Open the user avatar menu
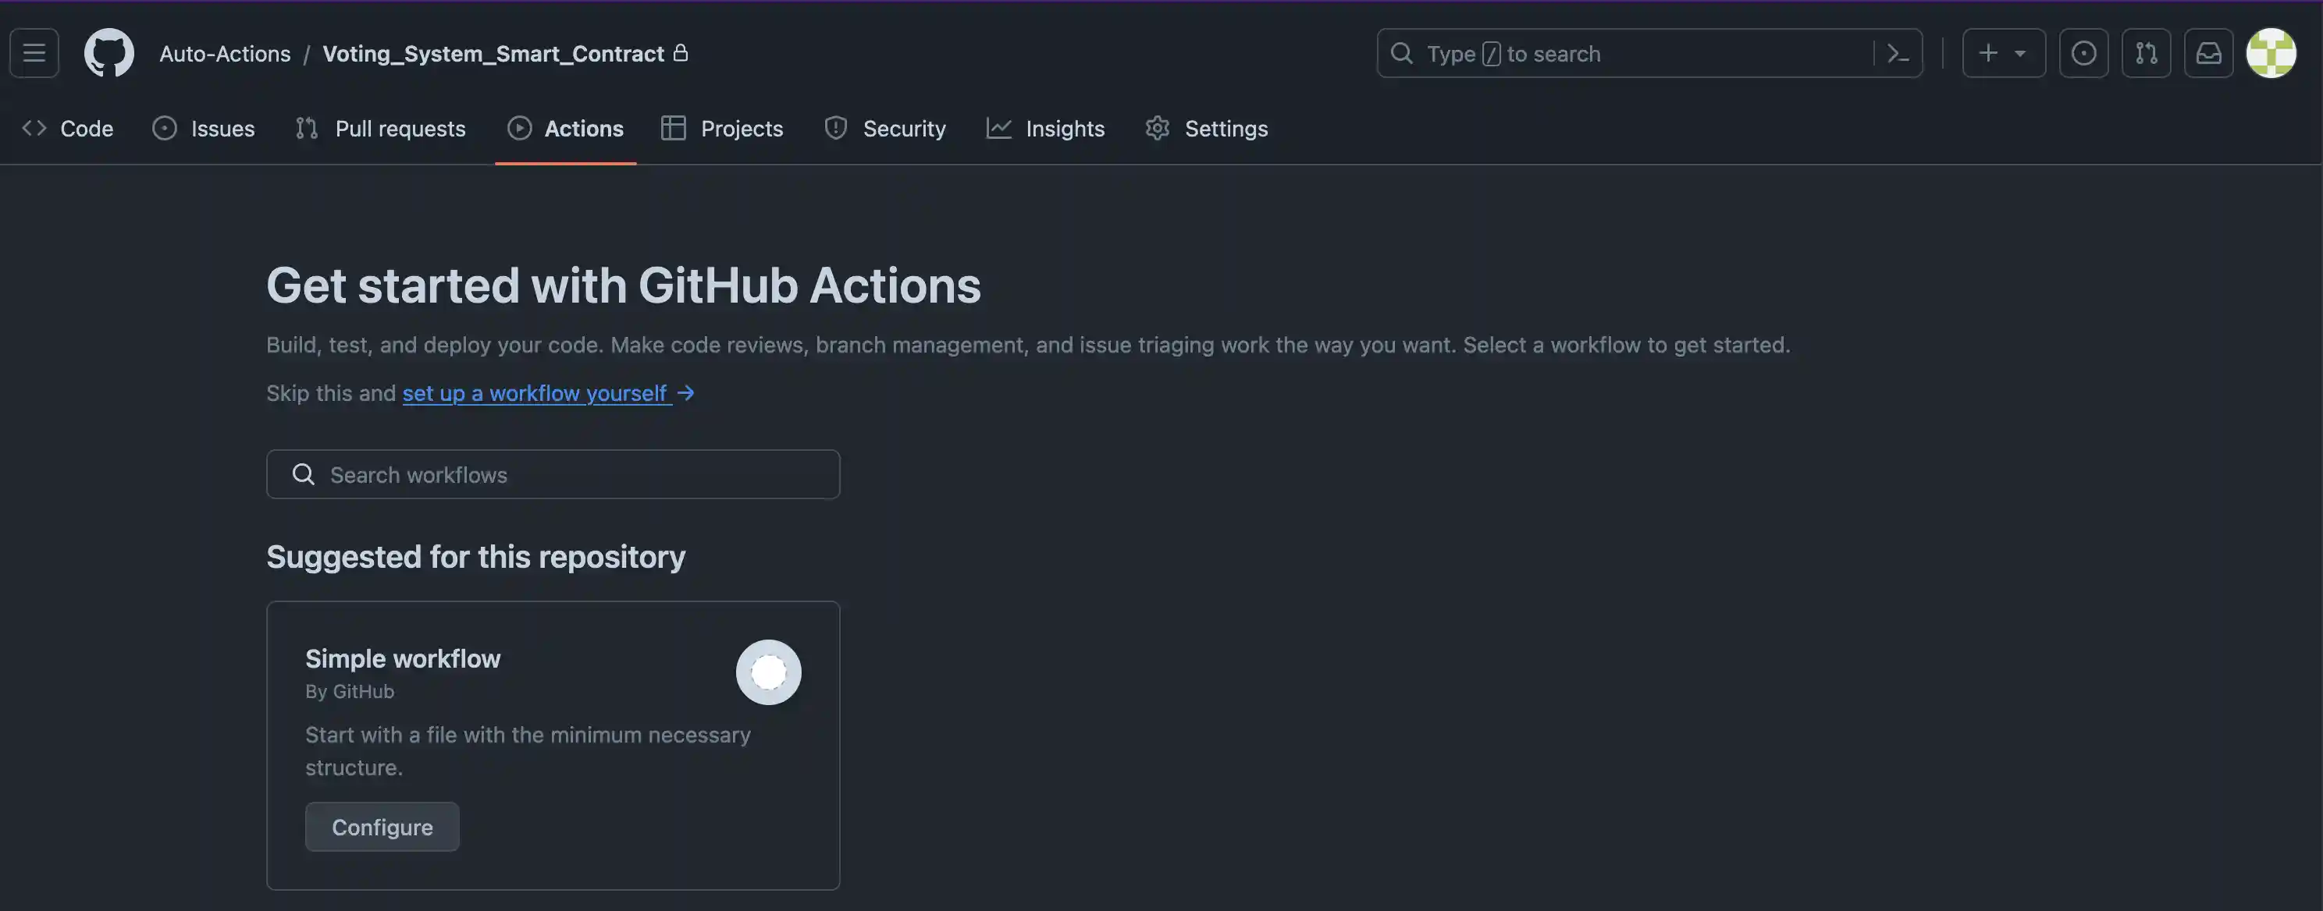Screen dimensions: 2323x911 coord(2271,53)
